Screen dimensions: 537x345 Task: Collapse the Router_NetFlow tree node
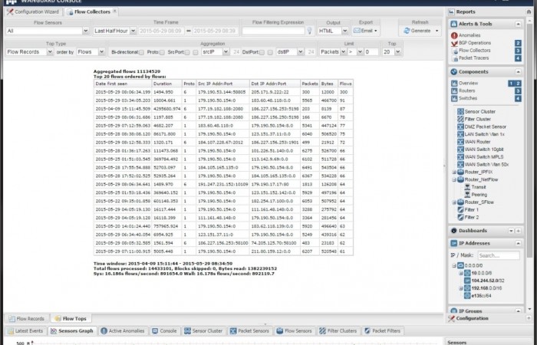point(454,179)
